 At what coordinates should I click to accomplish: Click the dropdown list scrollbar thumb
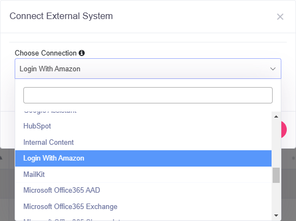click(x=276, y=175)
